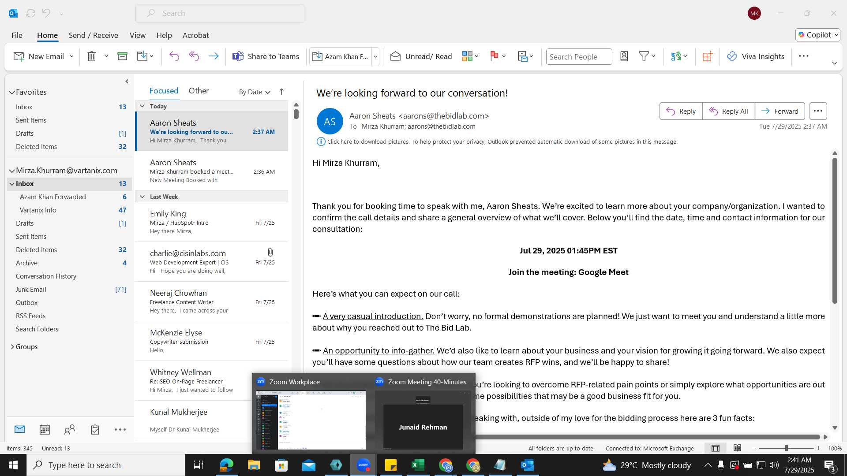Toggle sort order arrow in message list
This screenshot has height=476, width=847.
281,92
